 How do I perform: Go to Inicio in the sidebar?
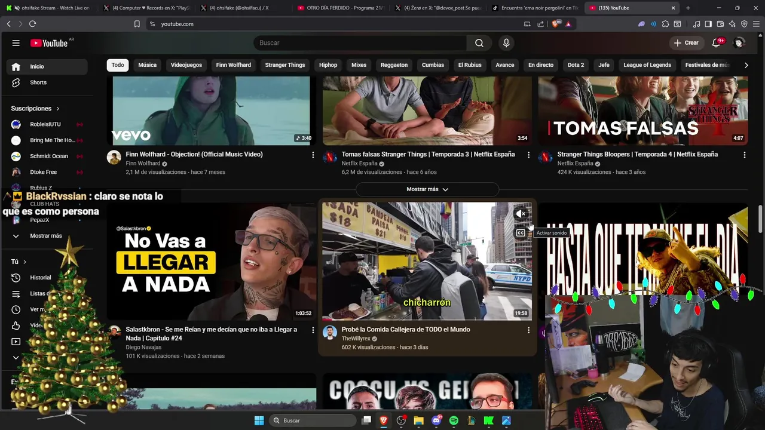47,67
